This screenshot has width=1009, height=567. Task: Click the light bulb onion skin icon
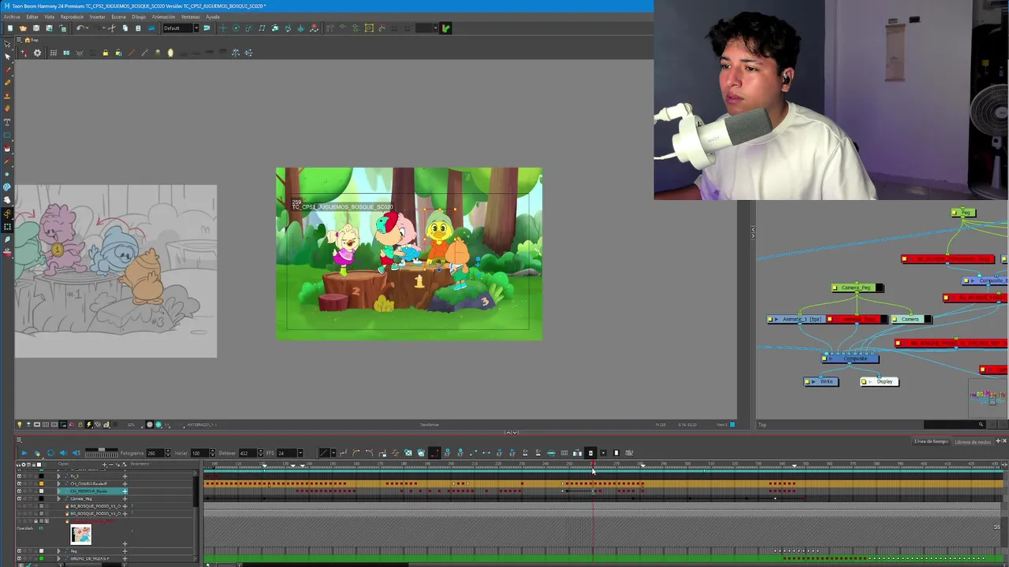[170, 53]
